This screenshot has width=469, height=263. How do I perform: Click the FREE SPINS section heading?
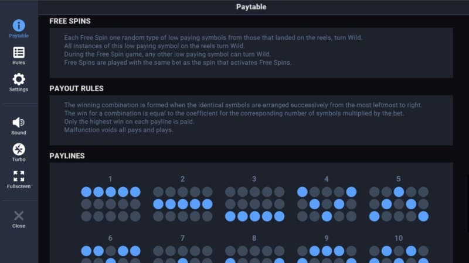tap(70, 21)
